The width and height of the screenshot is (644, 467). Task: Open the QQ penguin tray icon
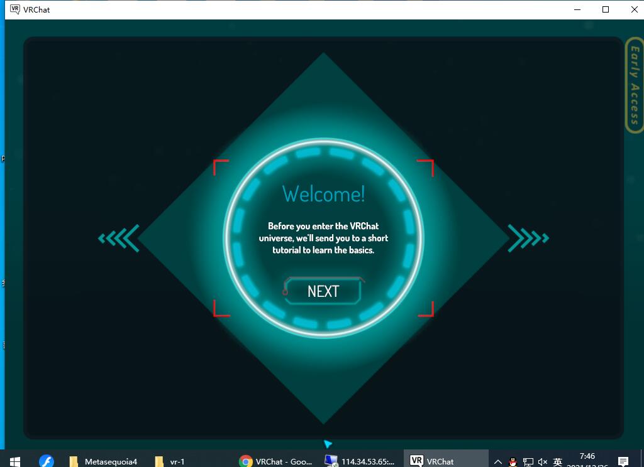click(513, 462)
